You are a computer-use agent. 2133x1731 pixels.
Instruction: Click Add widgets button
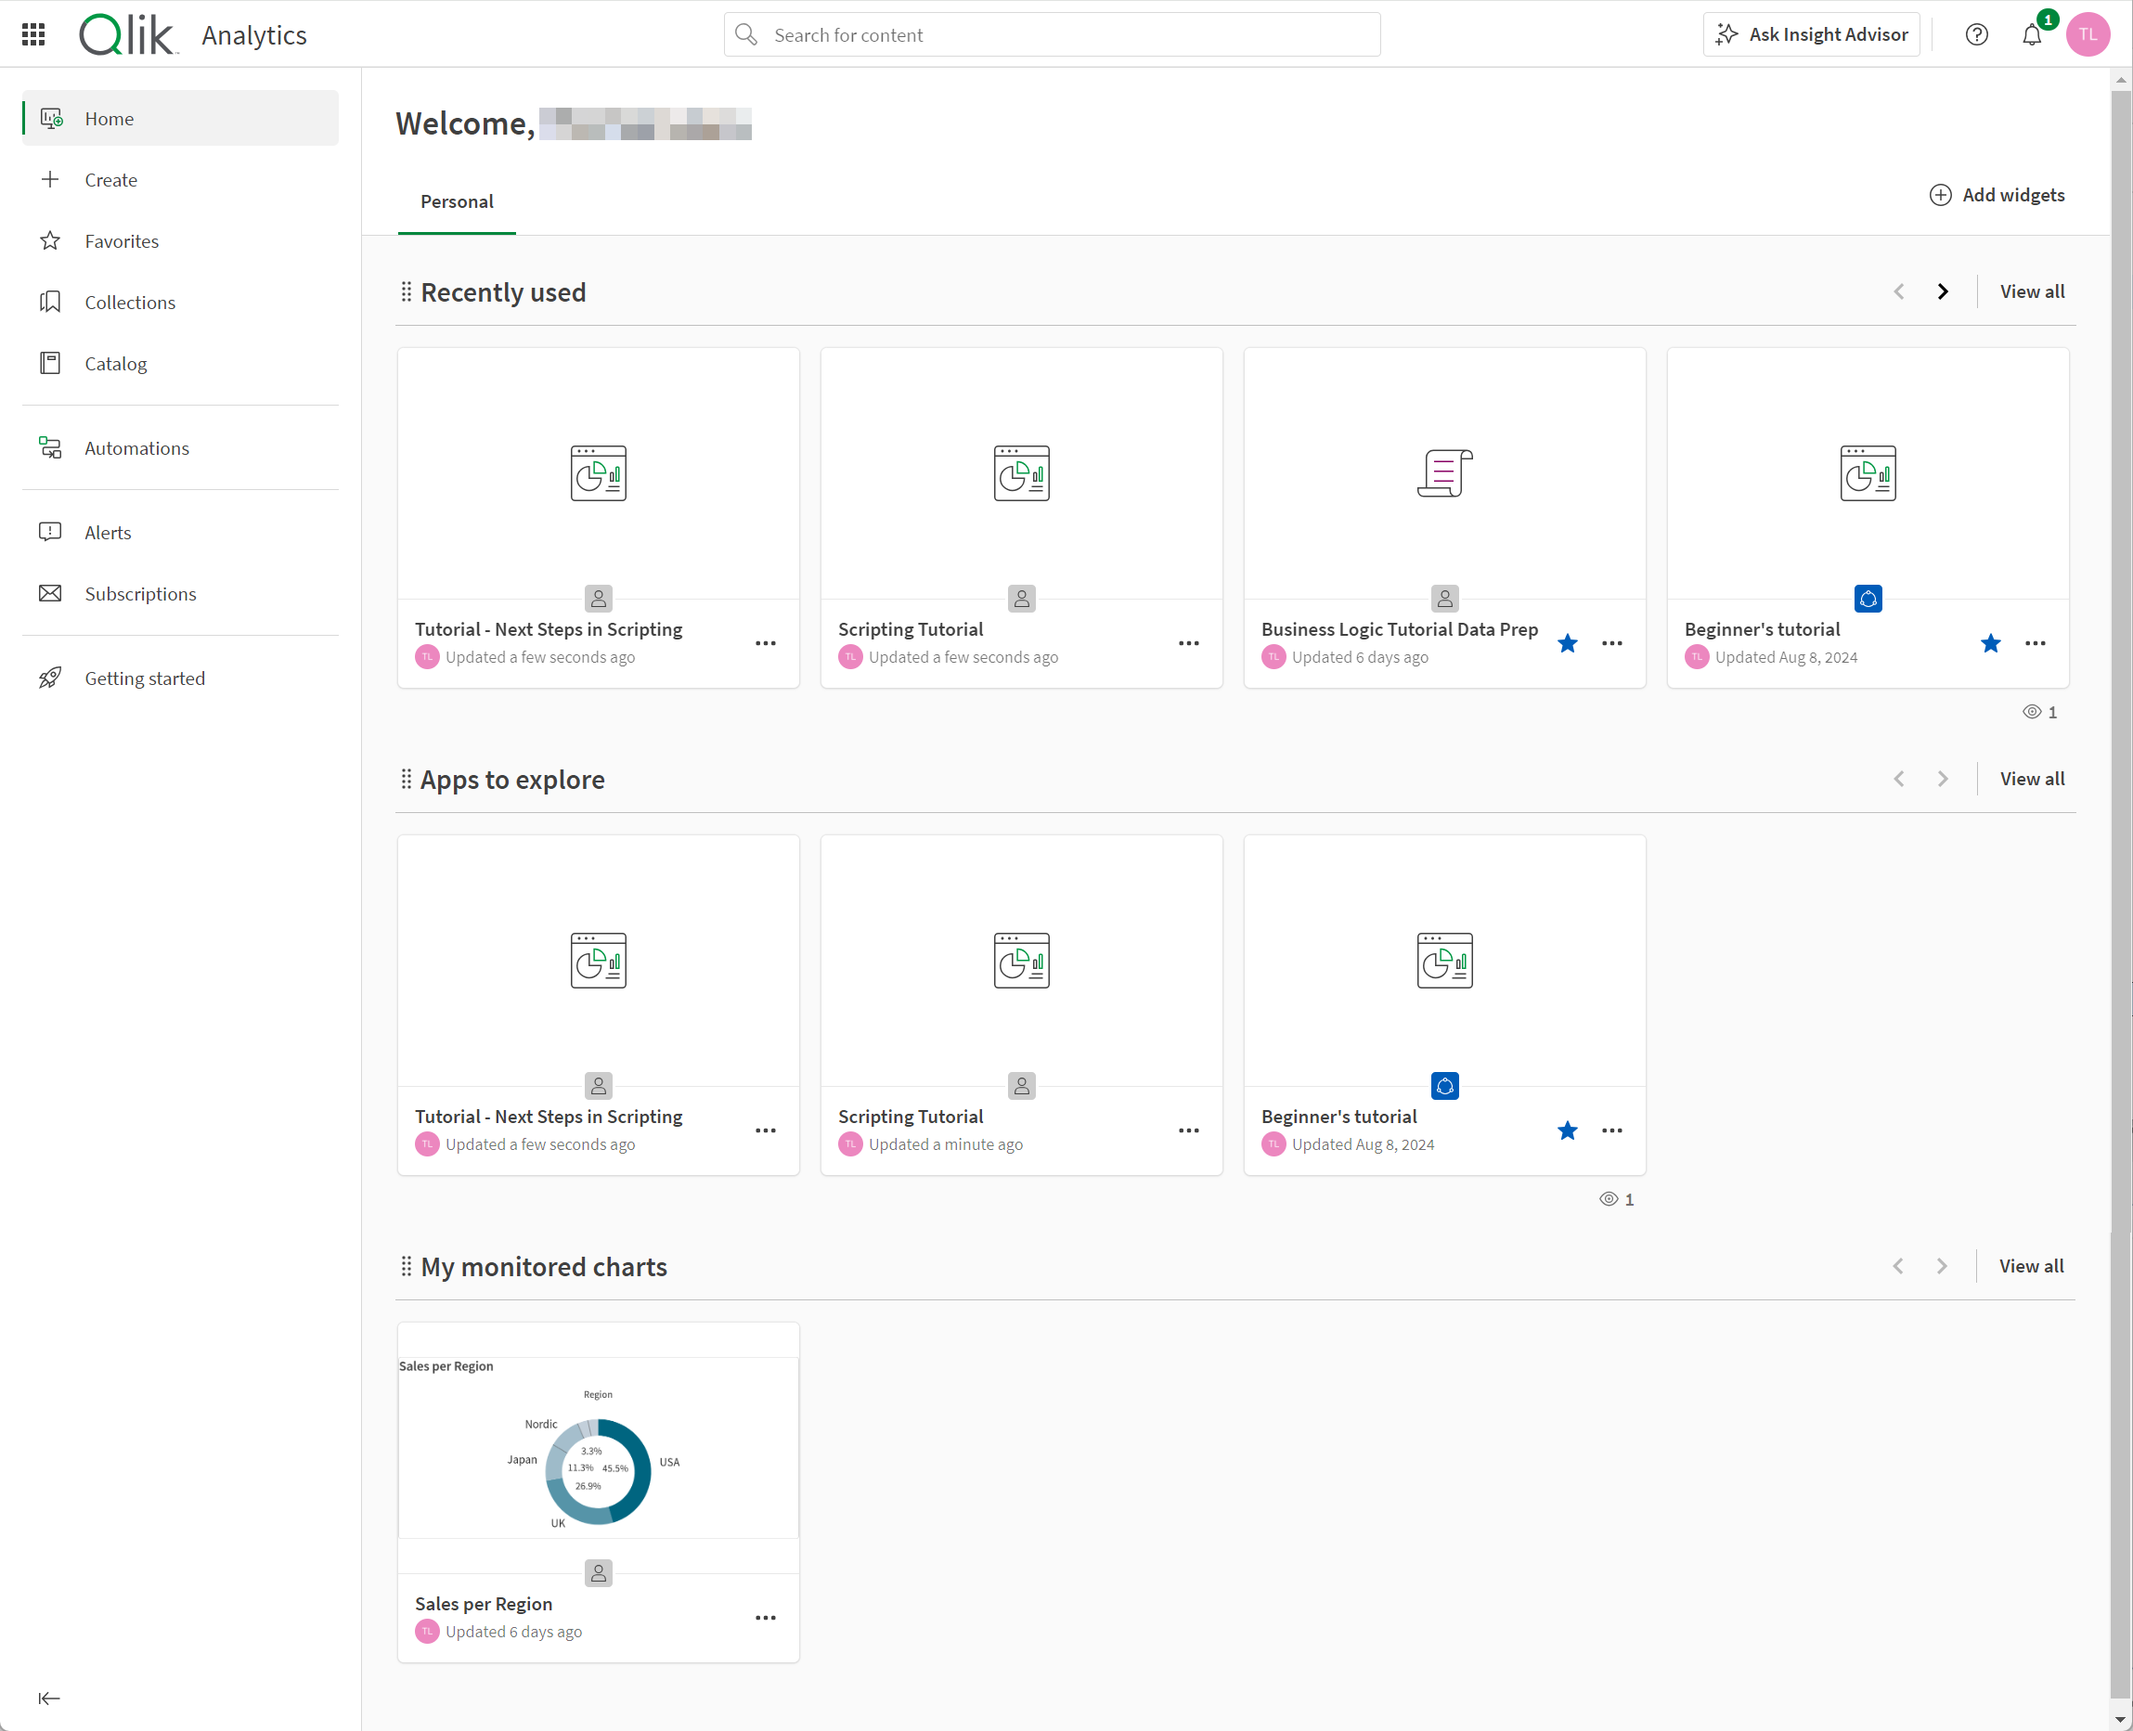pos(1997,194)
